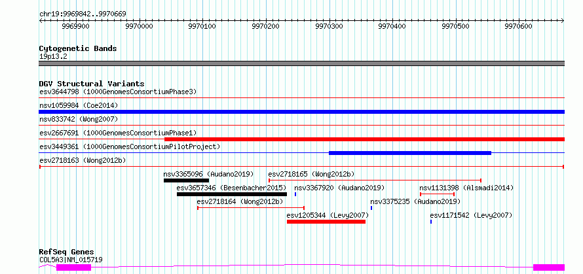Click the 9970000 ruler position

(x=139, y=26)
